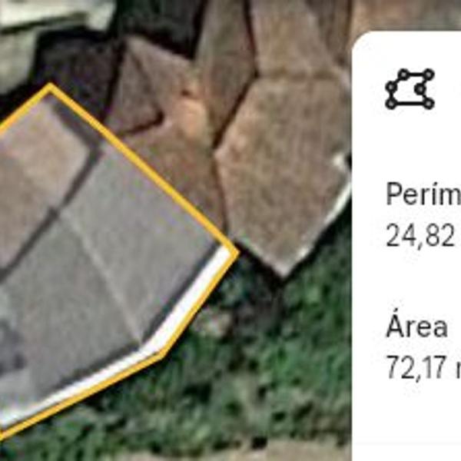Select the topmost vertex of yellow polygon
The height and width of the screenshot is (461, 461).
pos(50,88)
